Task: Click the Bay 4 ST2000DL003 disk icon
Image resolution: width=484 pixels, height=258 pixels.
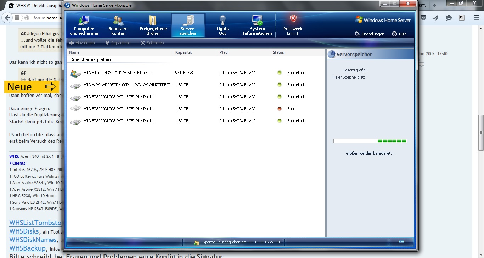Action: pos(75,121)
